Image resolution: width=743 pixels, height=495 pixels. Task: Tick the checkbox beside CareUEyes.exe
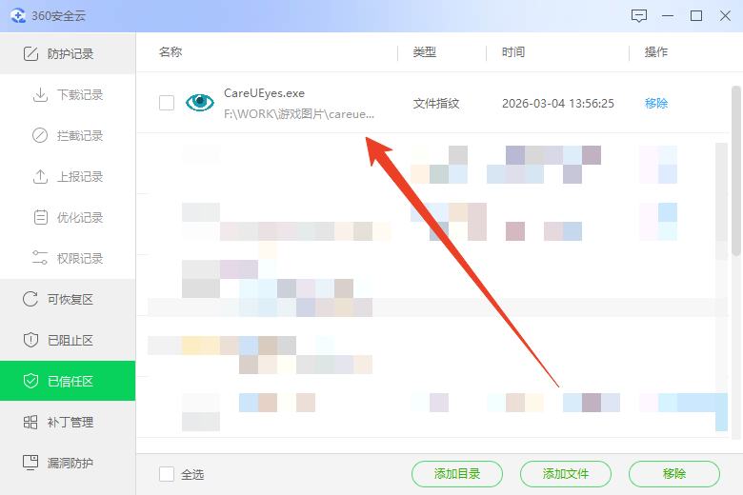tap(167, 103)
